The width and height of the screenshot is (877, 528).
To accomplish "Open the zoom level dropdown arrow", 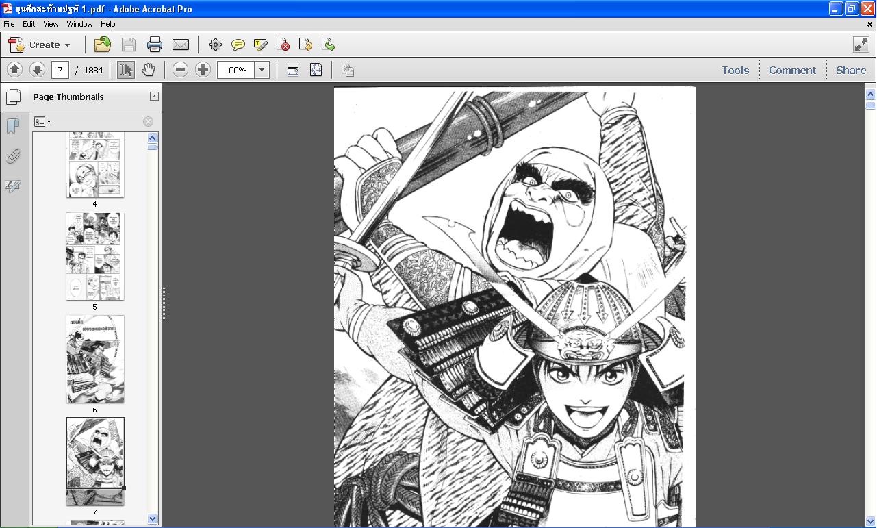I will (262, 70).
